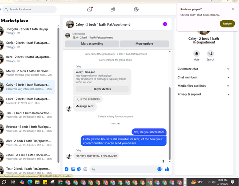Open the profile/groups circle icon in top navigation

(136, 10)
